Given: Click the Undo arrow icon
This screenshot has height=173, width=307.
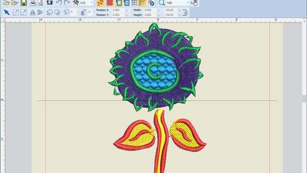Looking at the screenshot, I should [59, 3].
